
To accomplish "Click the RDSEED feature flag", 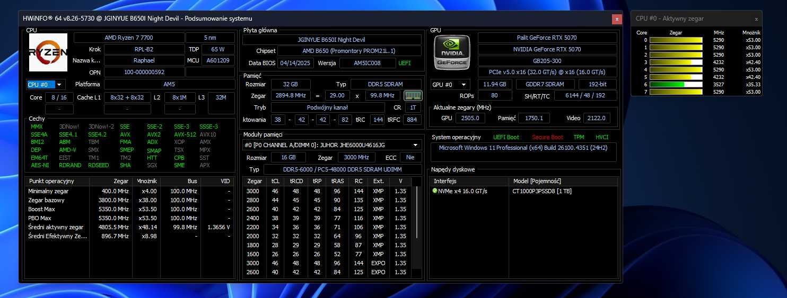I will 98,165.
